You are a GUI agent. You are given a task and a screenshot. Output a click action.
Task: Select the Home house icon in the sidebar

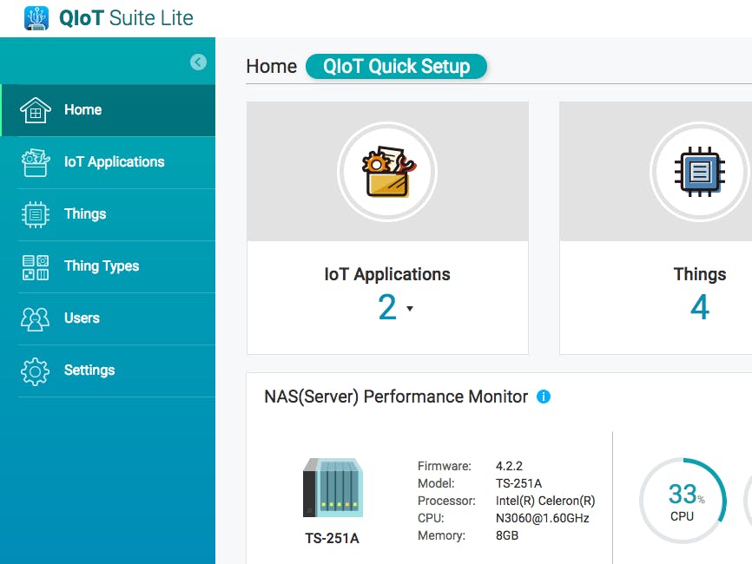pyautogui.click(x=35, y=109)
